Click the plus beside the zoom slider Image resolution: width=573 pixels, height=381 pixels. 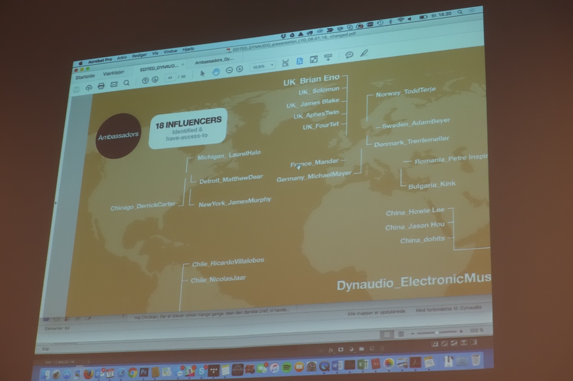(x=461, y=332)
